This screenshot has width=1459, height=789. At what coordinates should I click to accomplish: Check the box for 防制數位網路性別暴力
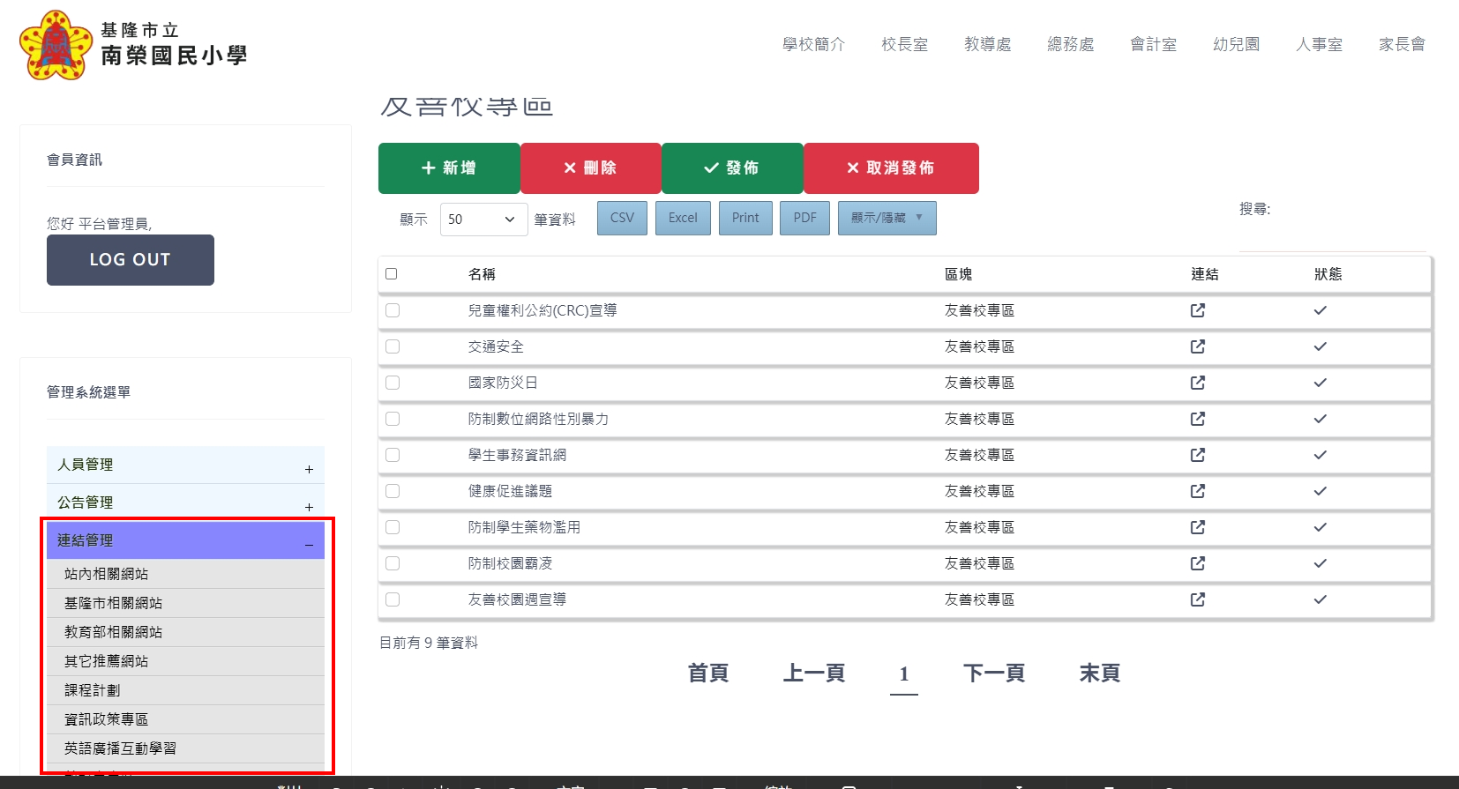(393, 419)
